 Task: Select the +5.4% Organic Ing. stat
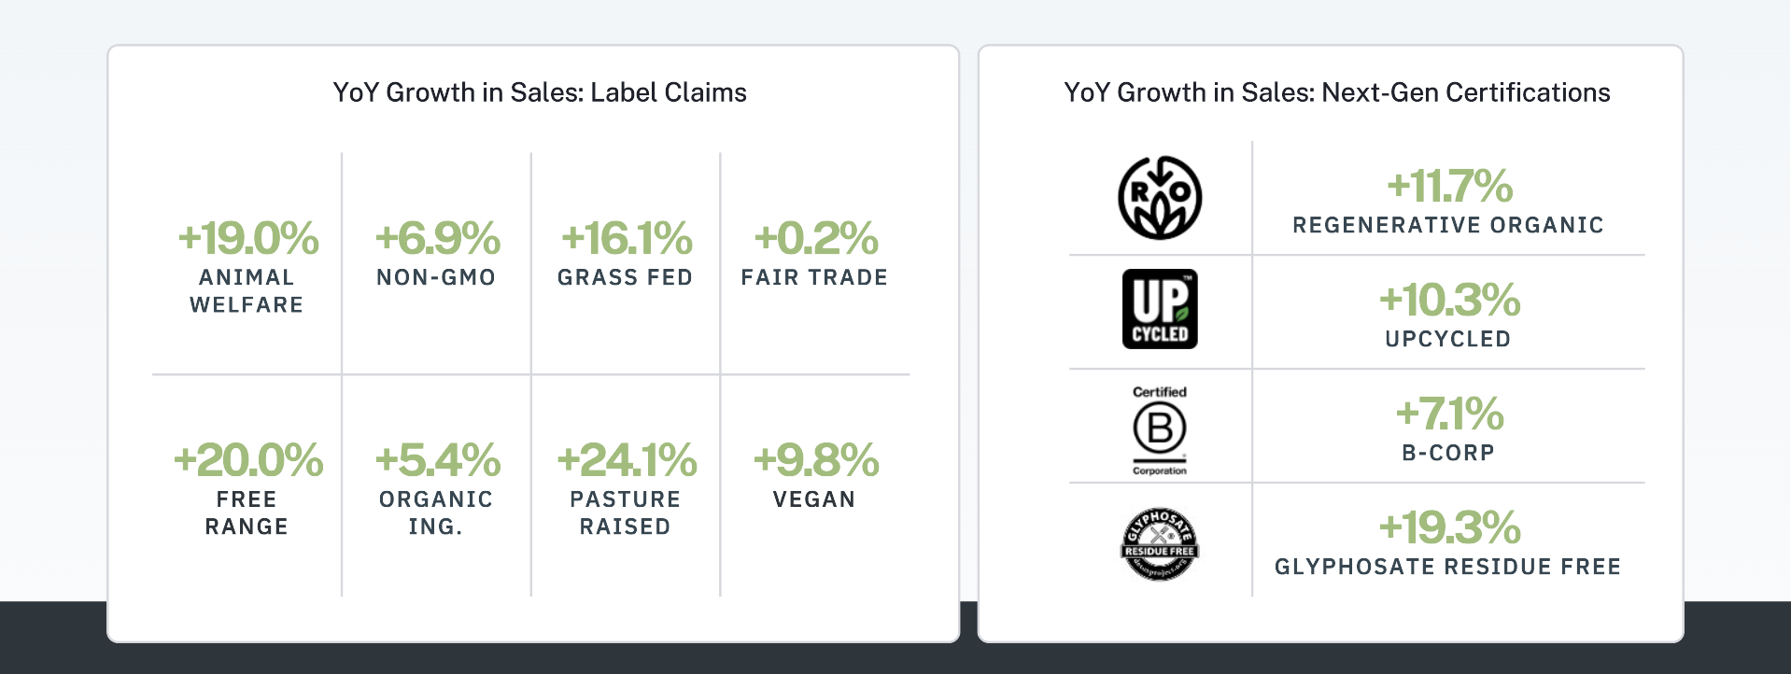point(437,487)
